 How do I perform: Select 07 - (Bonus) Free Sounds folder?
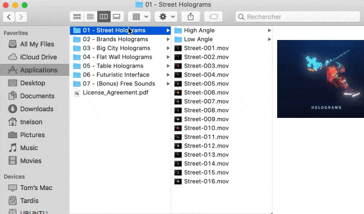(x=120, y=84)
